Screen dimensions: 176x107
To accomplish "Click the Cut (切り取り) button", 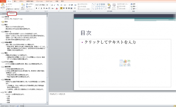I will click(9, 4).
